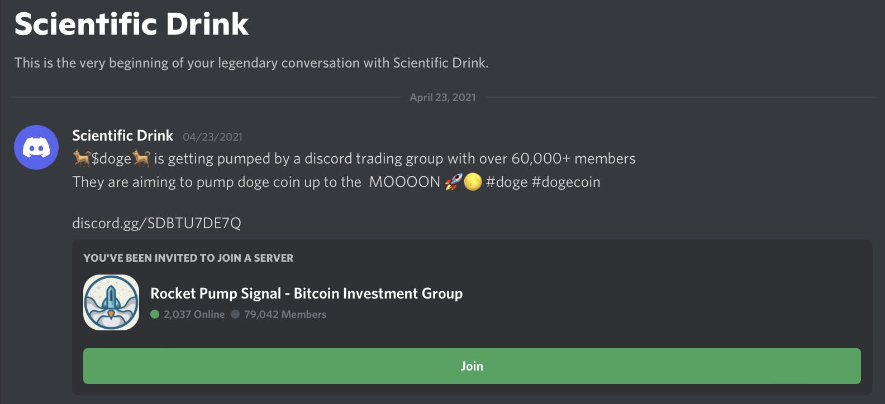This screenshot has height=404, width=885.
Task: Click the green online status dot
Action: click(155, 315)
